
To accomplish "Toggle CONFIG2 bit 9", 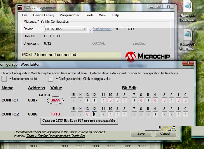I will point(118,114).
